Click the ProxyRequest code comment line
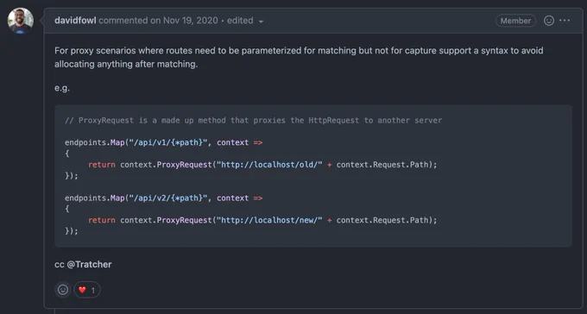The height and width of the screenshot is (314, 587). [253, 120]
